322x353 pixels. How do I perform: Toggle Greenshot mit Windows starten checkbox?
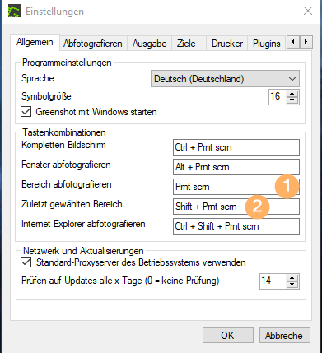26,112
